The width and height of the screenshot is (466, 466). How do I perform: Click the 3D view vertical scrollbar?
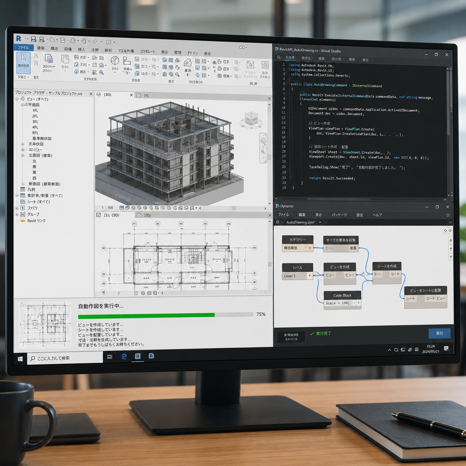point(270,153)
